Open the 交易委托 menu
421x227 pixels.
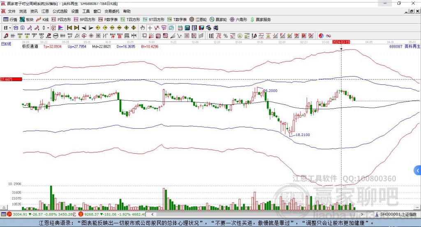coord(112,11)
